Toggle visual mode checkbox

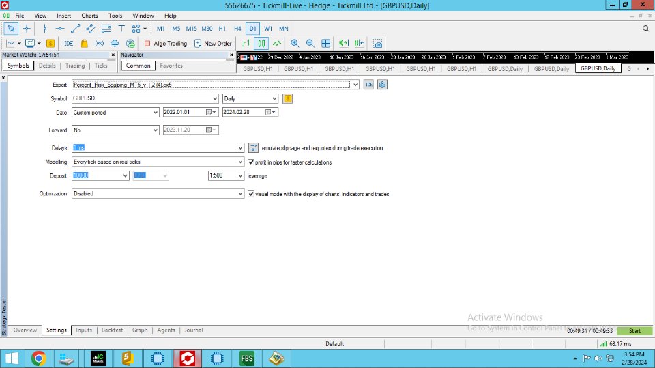(251, 194)
